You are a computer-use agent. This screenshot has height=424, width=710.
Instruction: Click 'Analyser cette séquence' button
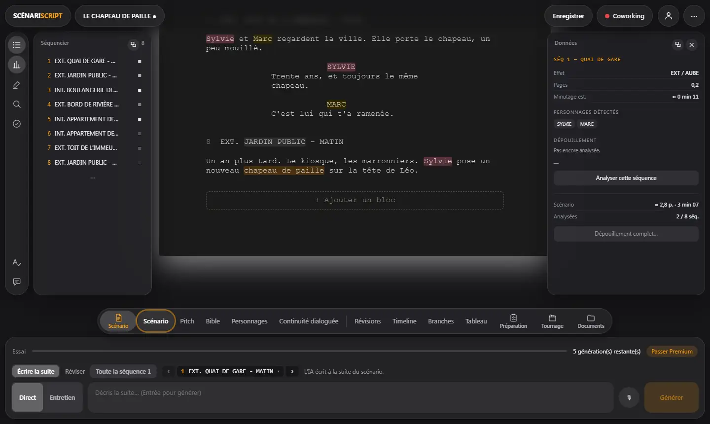pos(626,178)
